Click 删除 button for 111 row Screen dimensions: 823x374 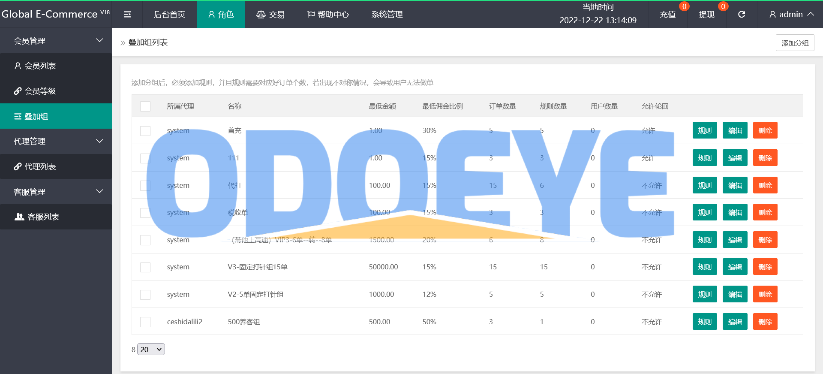click(x=765, y=158)
